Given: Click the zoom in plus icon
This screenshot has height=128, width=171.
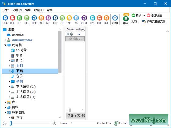Looking at the screenshot, I should point(54,123).
